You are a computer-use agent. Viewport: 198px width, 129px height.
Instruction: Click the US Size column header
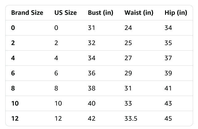(66, 13)
